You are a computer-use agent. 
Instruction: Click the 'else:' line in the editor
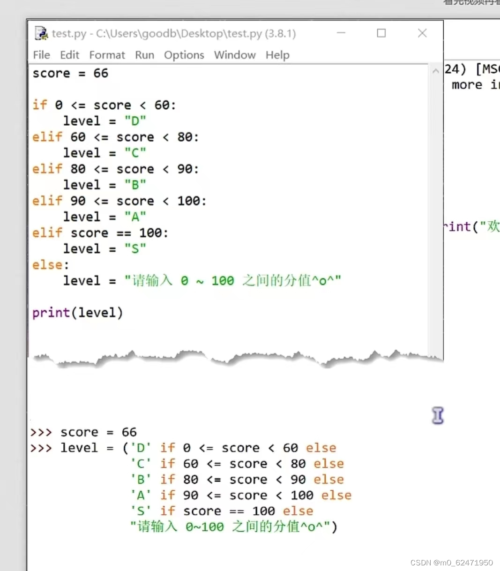click(51, 265)
